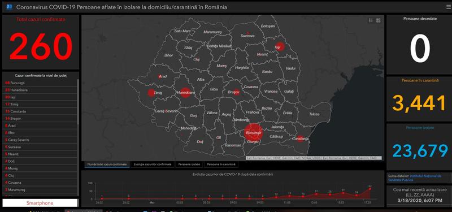This screenshot has height=212, width=452.
Task: Click the Tulcea county label on map
Action: pyautogui.click(x=314, y=114)
